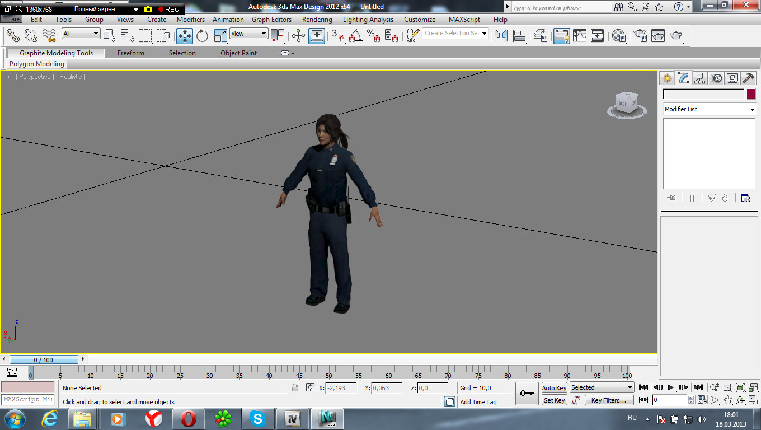Toggle the Angle Snap tool
The width and height of the screenshot is (761, 430).
click(x=355, y=36)
